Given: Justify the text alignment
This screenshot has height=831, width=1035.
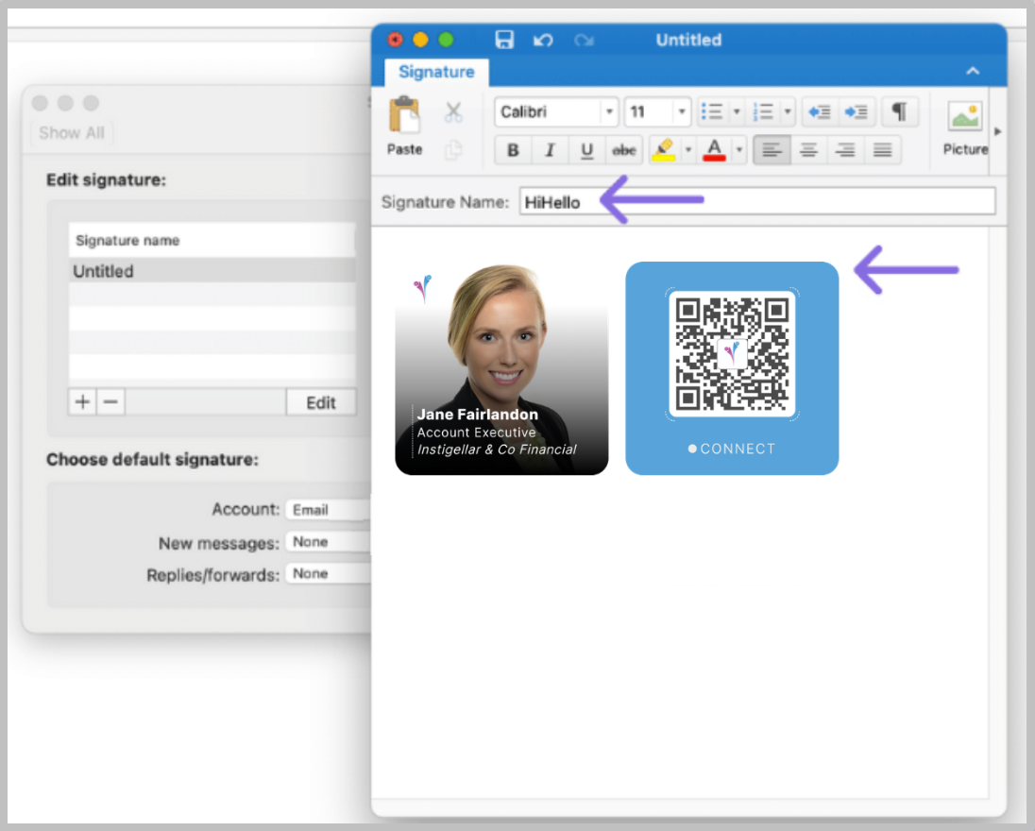Looking at the screenshot, I should click(883, 150).
